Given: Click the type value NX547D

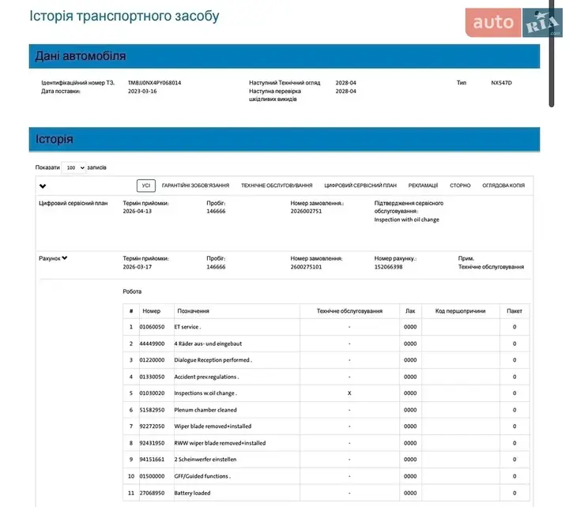Looking at the screenshot, I should (x=501, y=83).
